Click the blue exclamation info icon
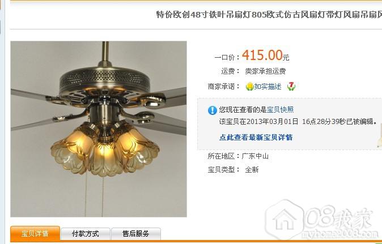 pyautogui.click(x=213, y=110)
